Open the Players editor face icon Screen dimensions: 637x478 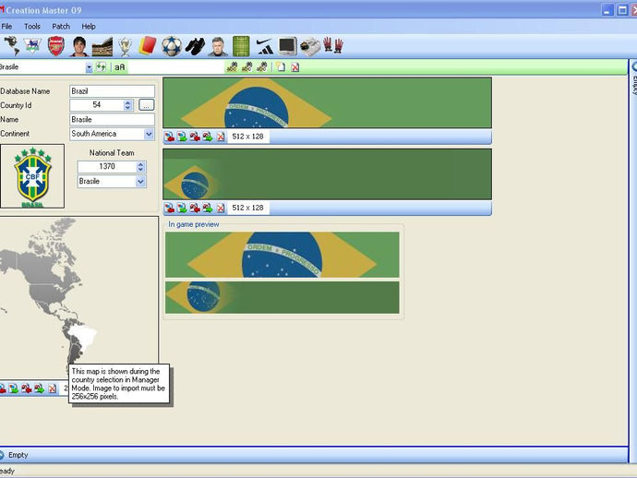[79, 46]
